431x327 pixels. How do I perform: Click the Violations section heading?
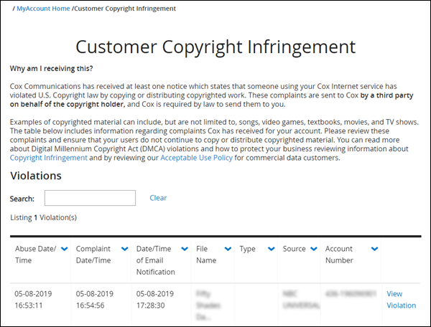pos(36,176)
